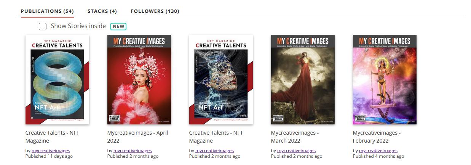This screenshot has height=165, width=471.
Task: Click the Mycreativeimages - April 2022 title
Action: coord(137,137)
